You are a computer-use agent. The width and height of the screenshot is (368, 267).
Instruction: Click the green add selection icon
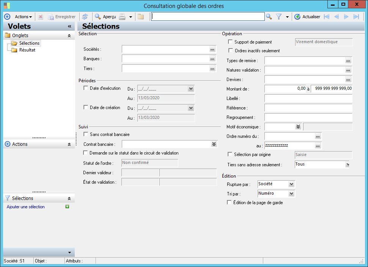[67, 207]
